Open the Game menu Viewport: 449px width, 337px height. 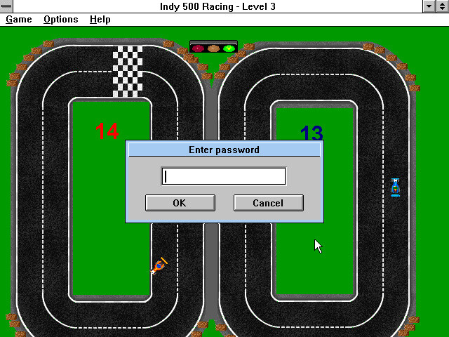[x=19, y=20]
